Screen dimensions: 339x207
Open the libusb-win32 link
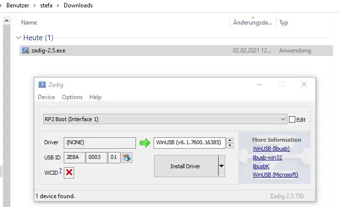268,157
